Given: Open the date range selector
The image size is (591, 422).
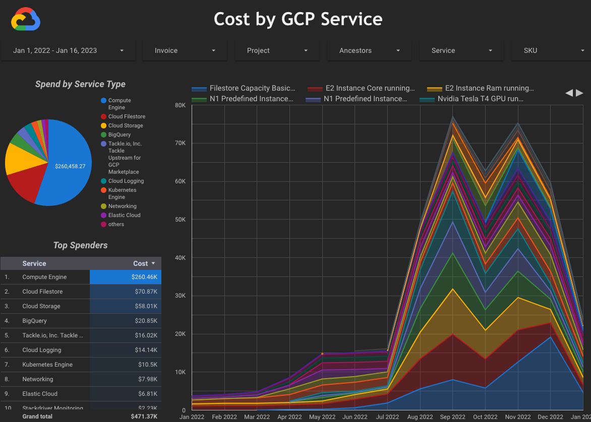Looking at the screenshot, I should pyautogui.click(x=68, y=50).
